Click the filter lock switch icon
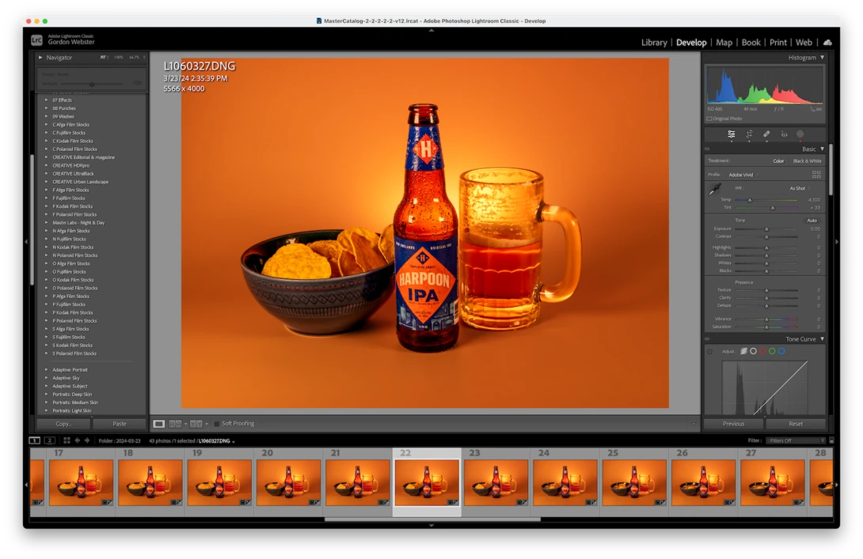 click(x=831, y=440)
